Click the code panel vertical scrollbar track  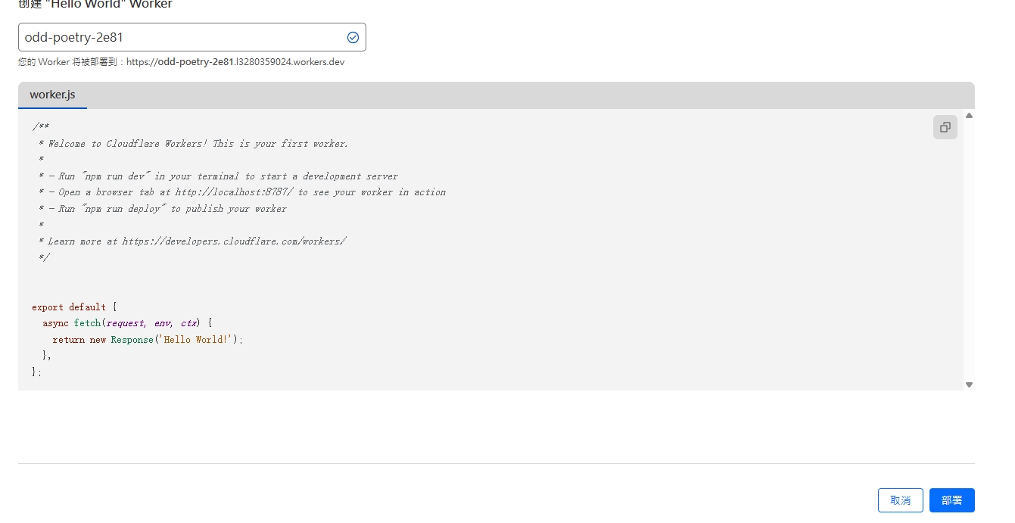pyautogui.click(x=969, y=250)
